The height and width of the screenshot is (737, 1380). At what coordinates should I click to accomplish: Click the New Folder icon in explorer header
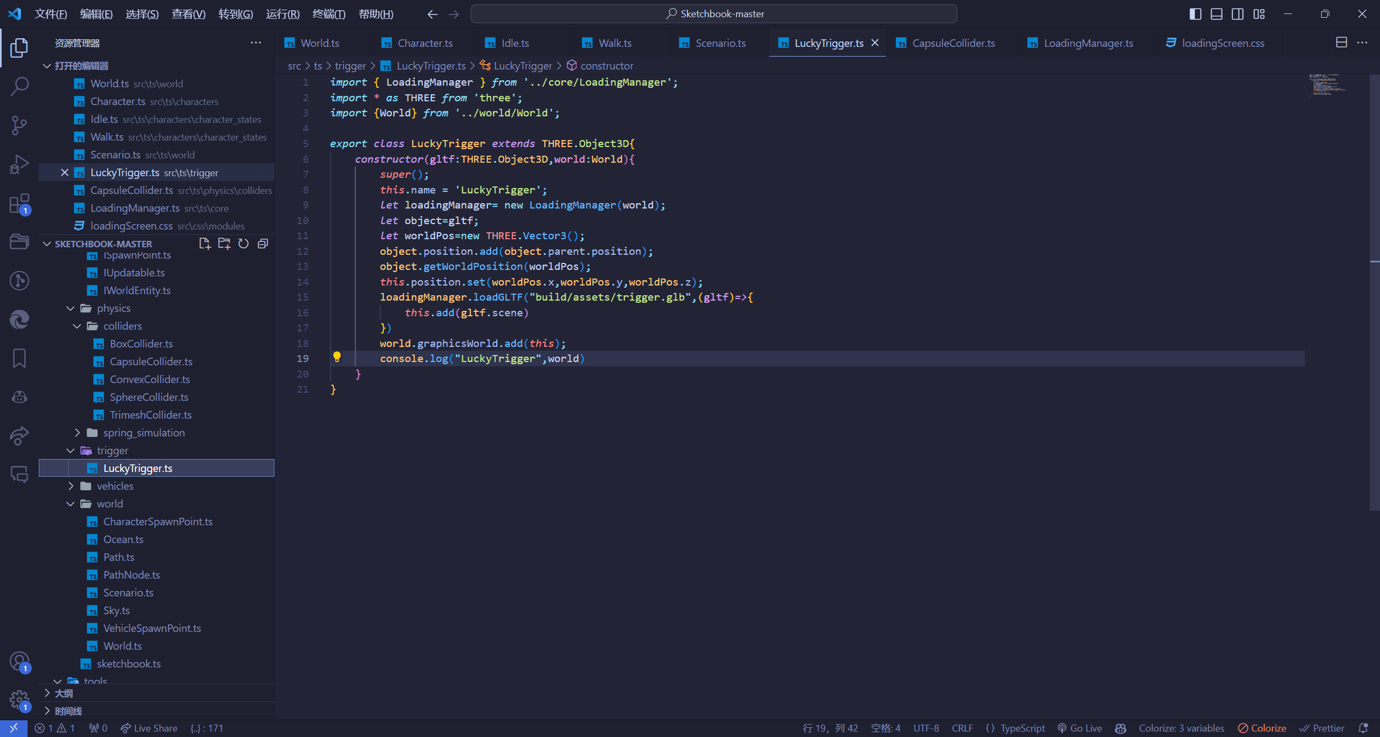(224, 244)
